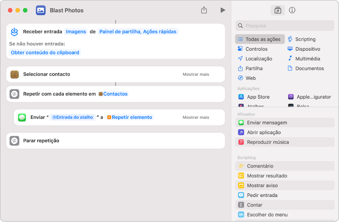Click the green Messages icon in Enviar action
The width and height of the screenshot is (339, 222).
(x=22, y=118)
